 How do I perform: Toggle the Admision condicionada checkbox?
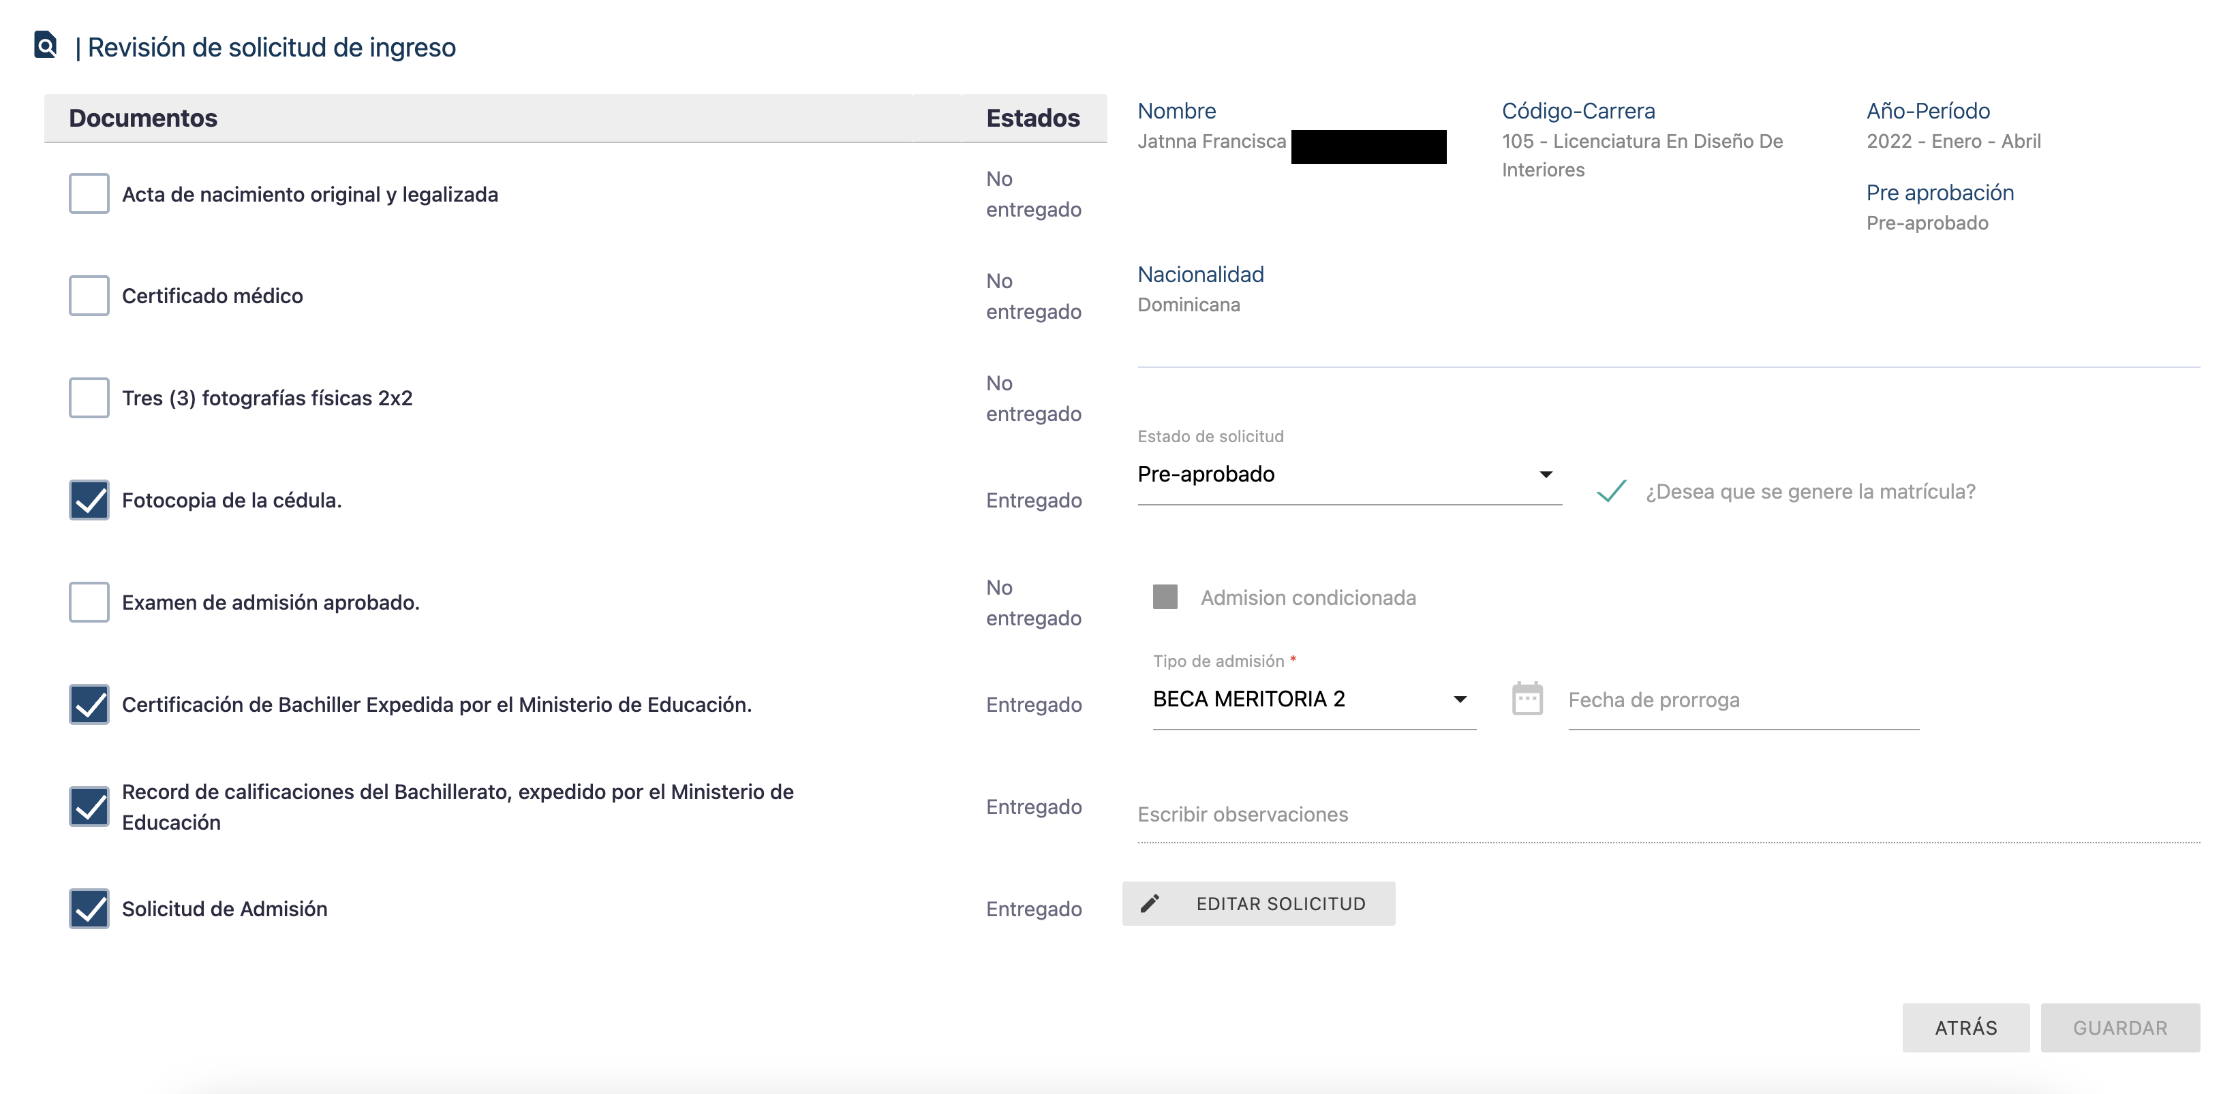(1165, 597)
